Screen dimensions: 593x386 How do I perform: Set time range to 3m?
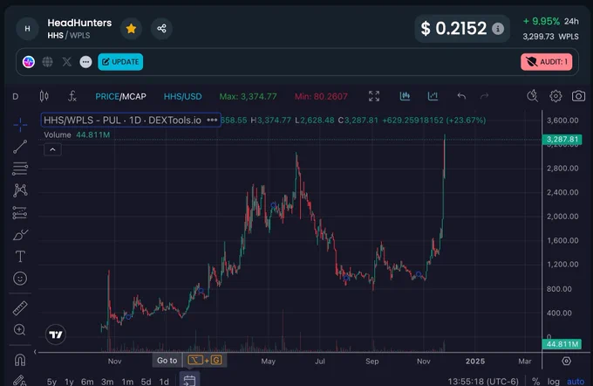tap(107, 381)
